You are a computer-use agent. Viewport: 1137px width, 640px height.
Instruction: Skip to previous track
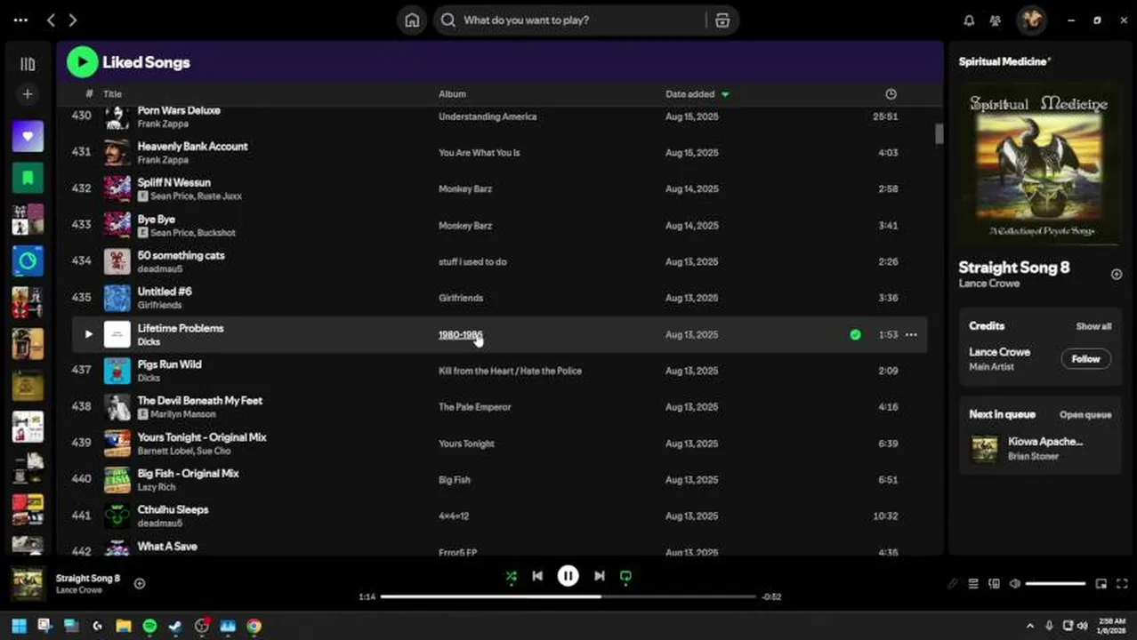click(537, 576)
